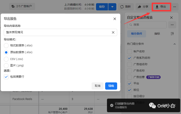Viewport: 181px width, 114px height.
Task: Uncheck the 平台 checkbox
Action: point(129,83)
